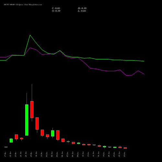Select the red candle above 30 Dec
Image resolution: width=162 pixels, height=162 pixels.
(37, 123)
